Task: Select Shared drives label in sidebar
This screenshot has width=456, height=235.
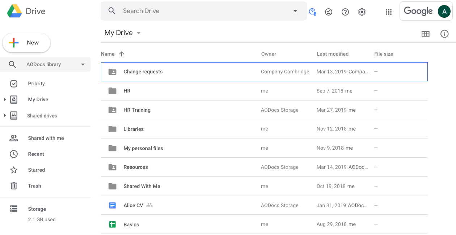Action: (42, 116)
